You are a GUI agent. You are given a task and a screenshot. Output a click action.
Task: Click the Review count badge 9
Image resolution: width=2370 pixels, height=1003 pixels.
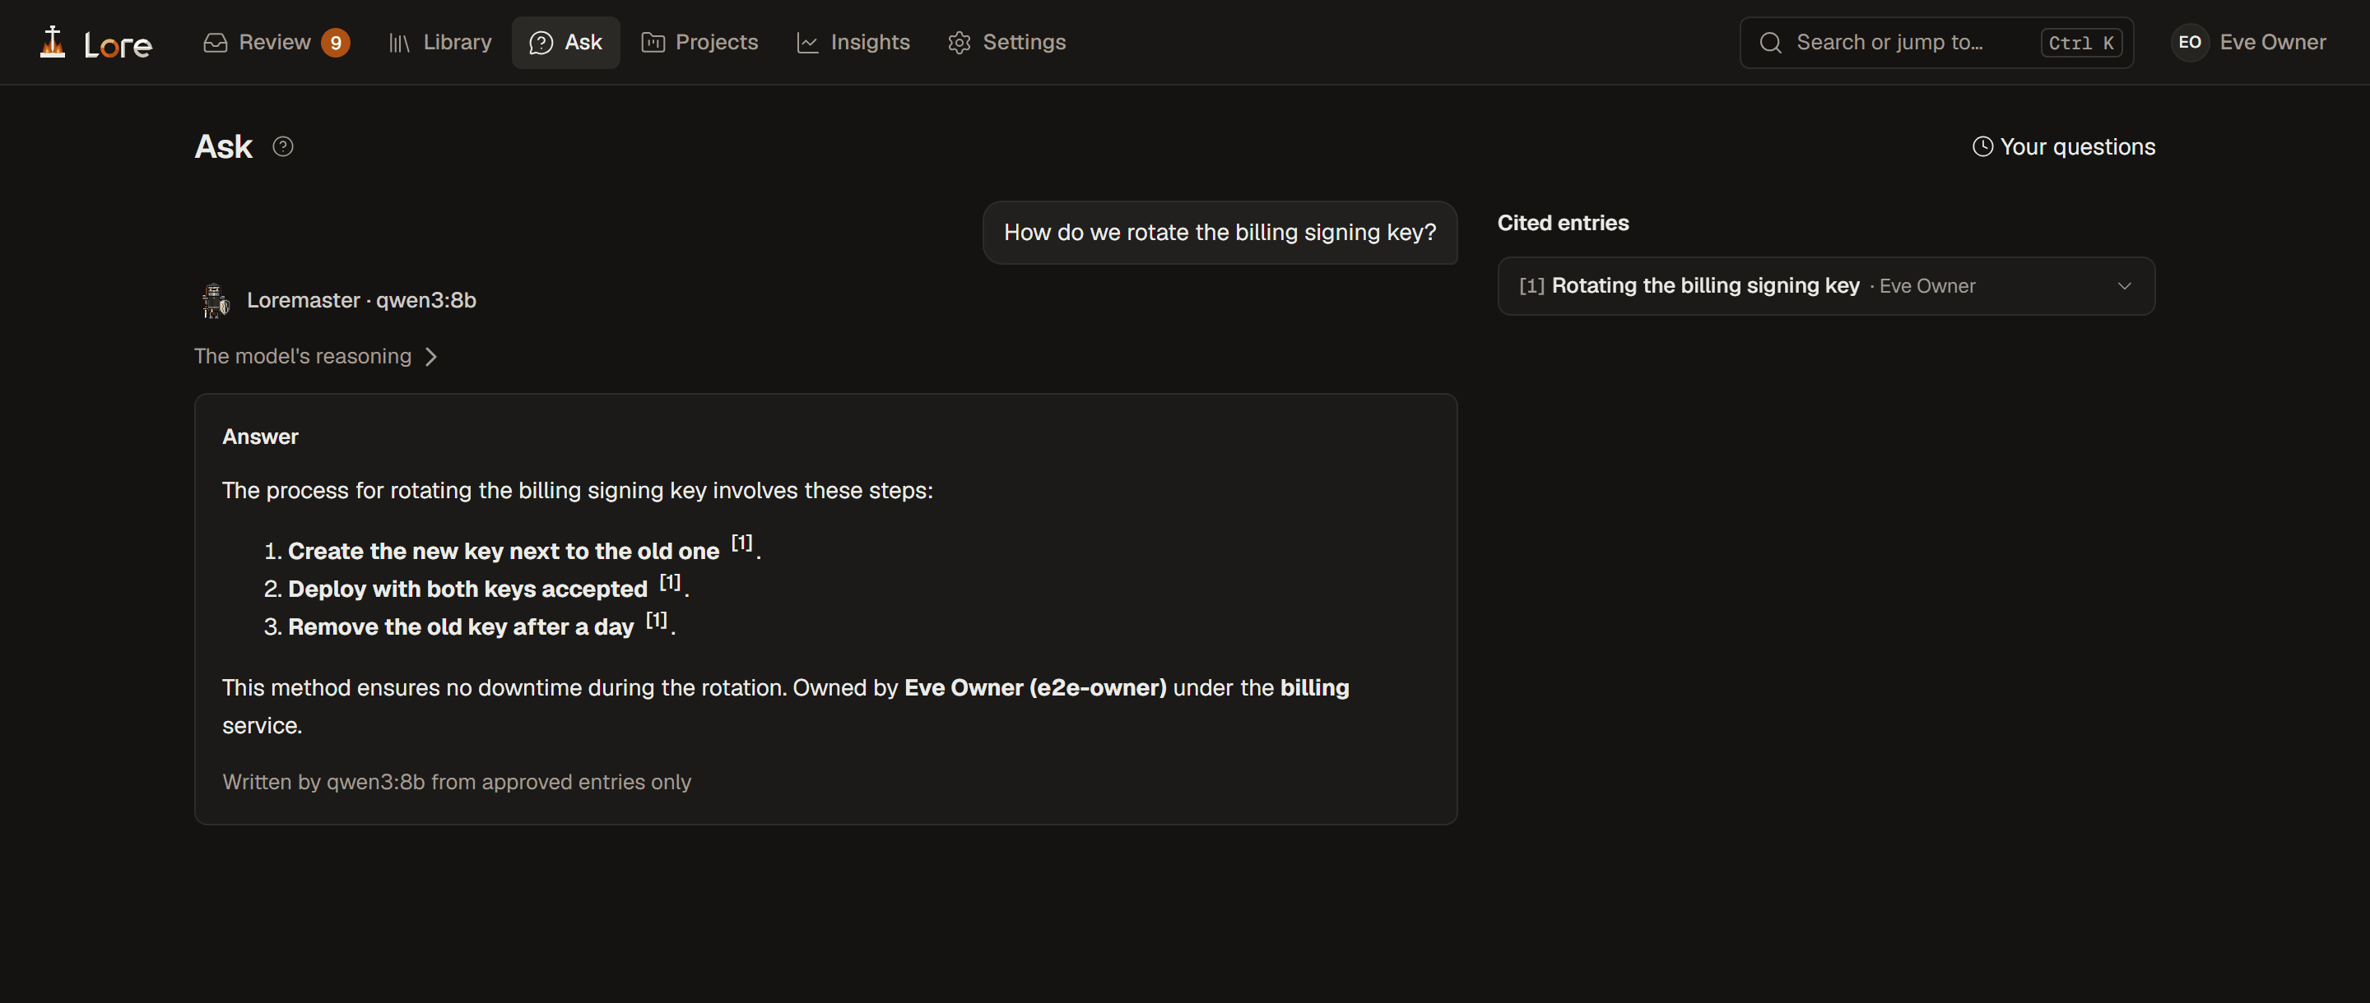(336, 42)
